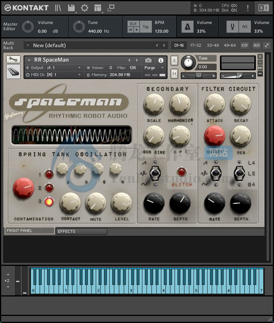Viewport: 274px width, 323px height.
Task: Click the Tap tempo button
Action: click(x=146, y=27)
